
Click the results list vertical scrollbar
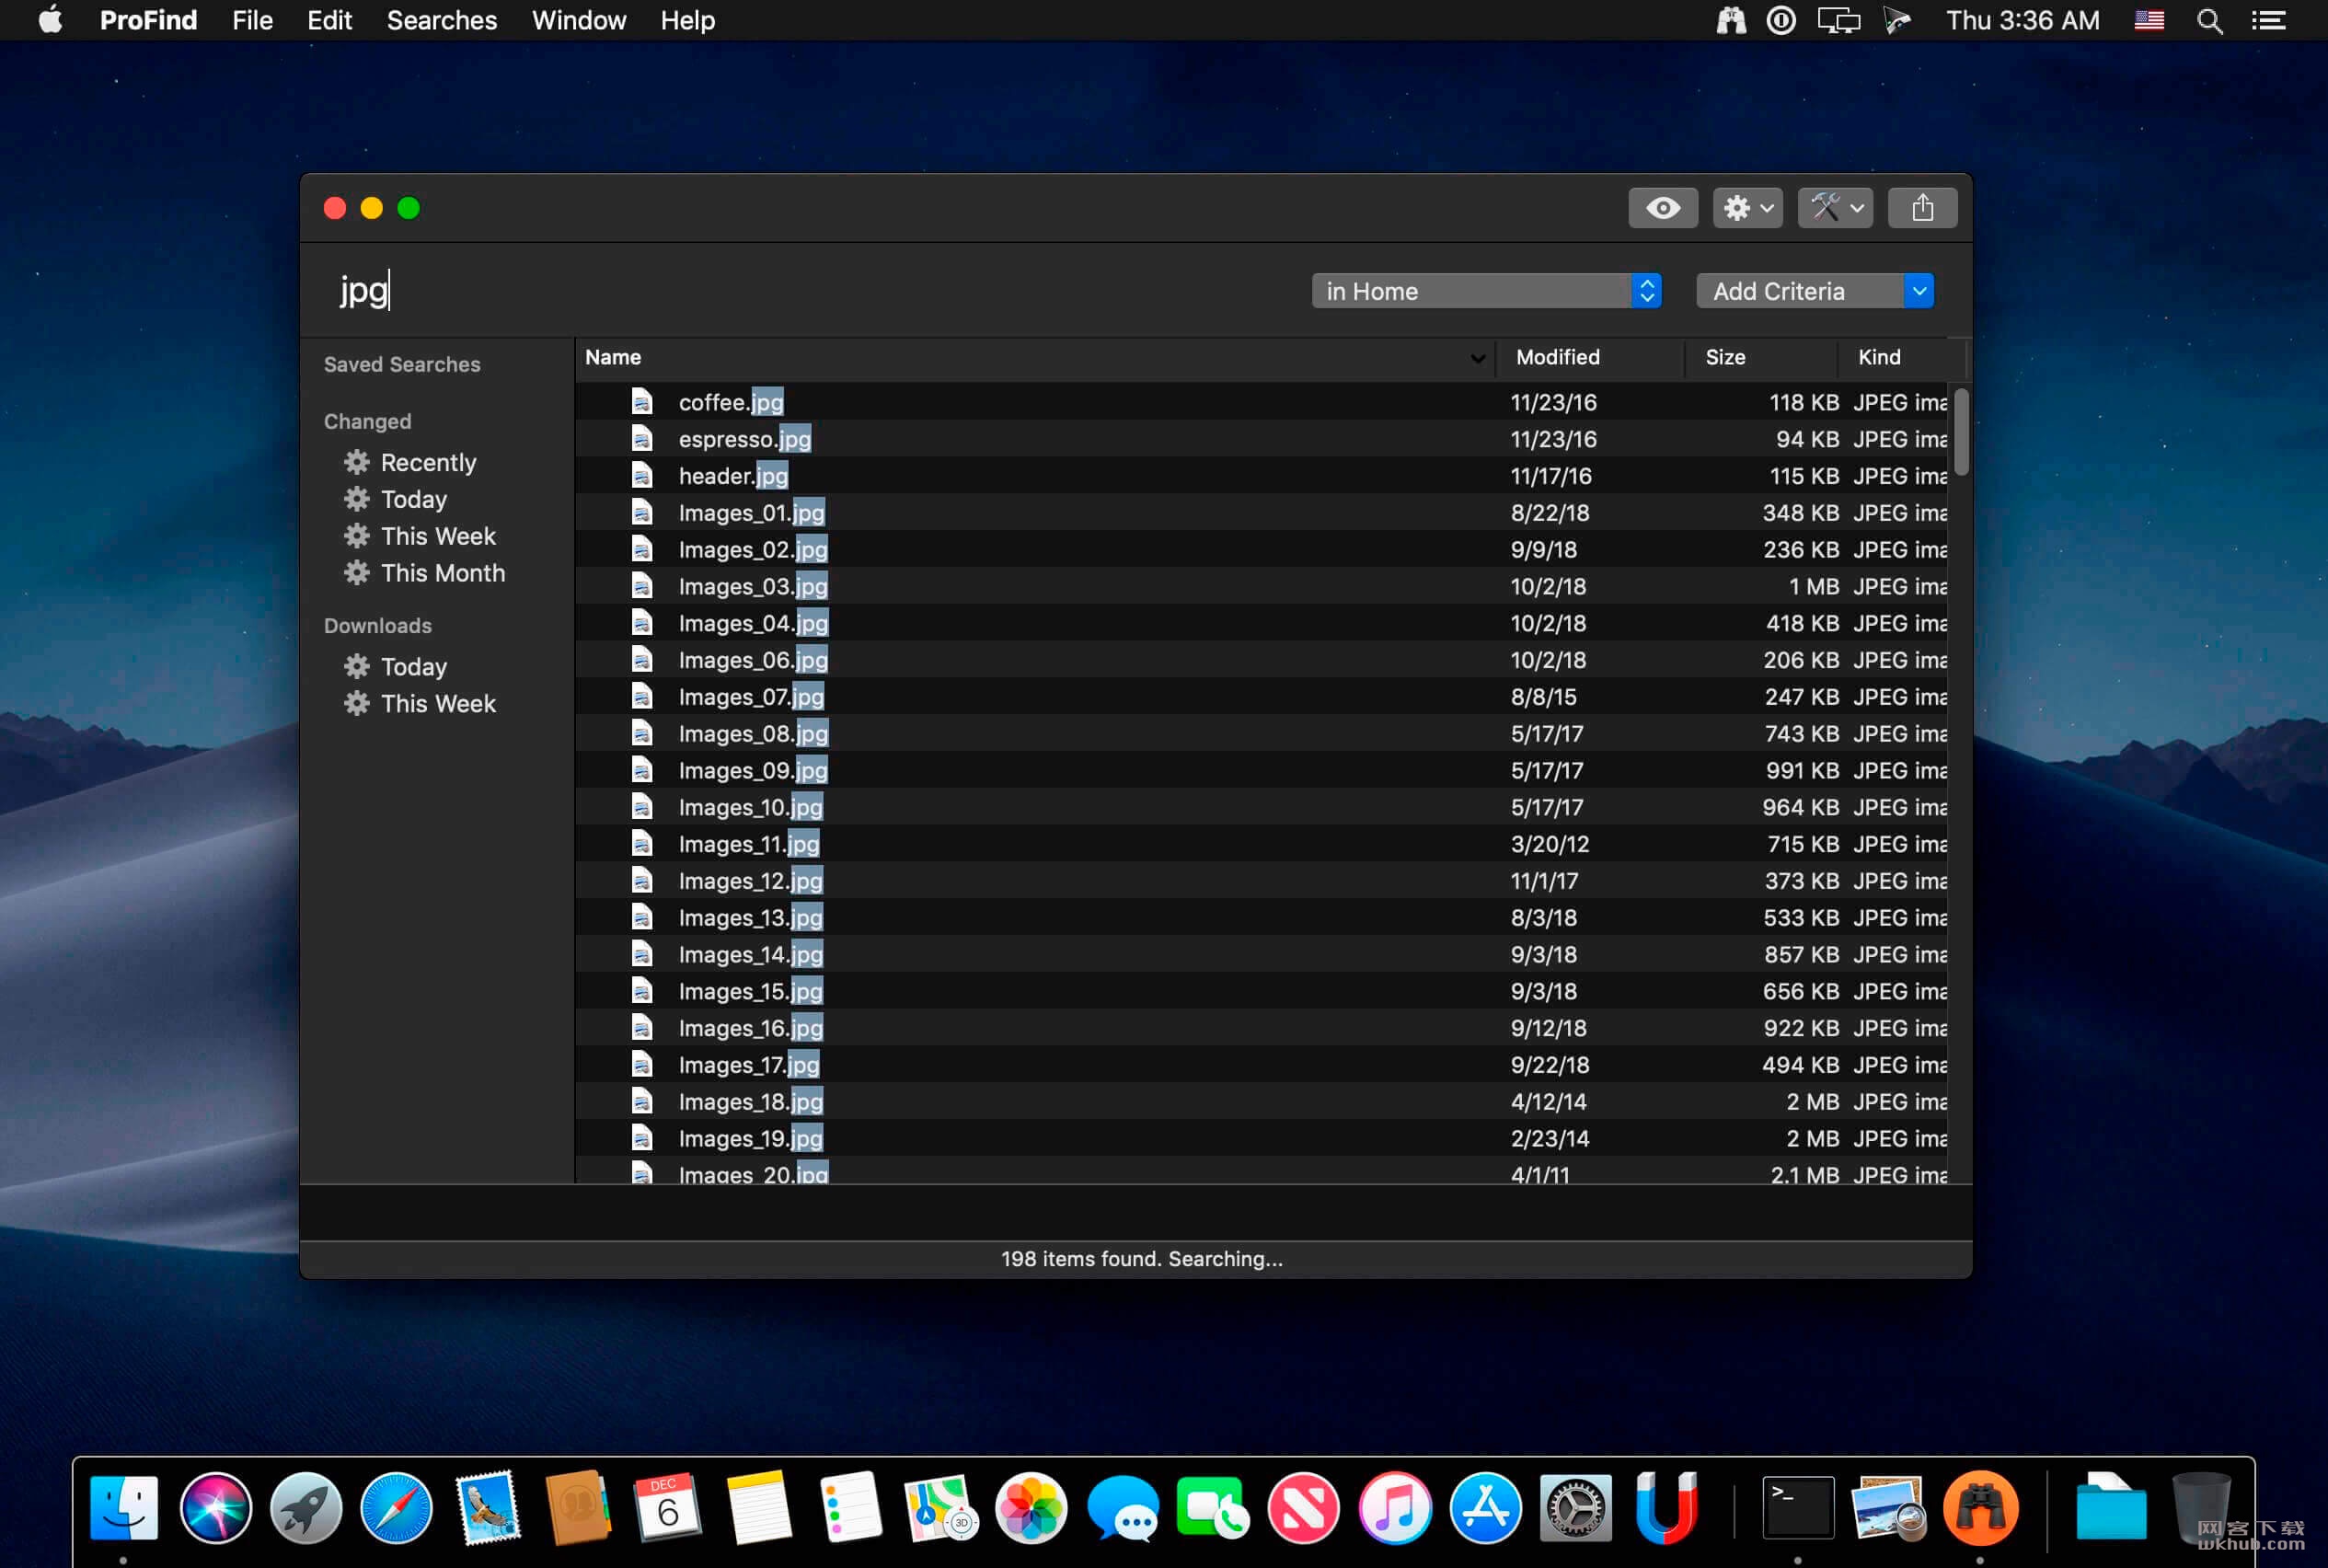[x=1960, y=433]
